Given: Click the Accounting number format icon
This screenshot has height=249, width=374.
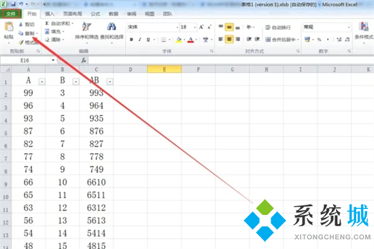Looking at the screenshot, I should (x=307, y=39).
